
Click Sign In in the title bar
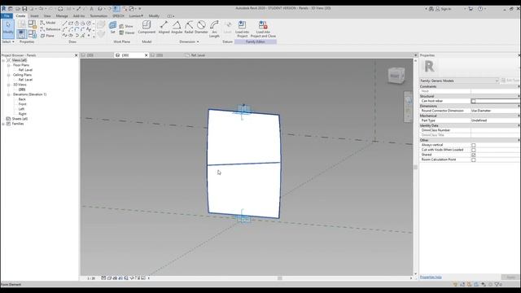click(443, 9)
